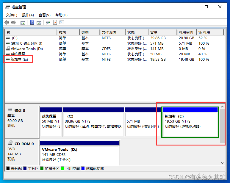Select the (C:) volume row
This screenshot has height=183, width=230.
pos(115,38)
